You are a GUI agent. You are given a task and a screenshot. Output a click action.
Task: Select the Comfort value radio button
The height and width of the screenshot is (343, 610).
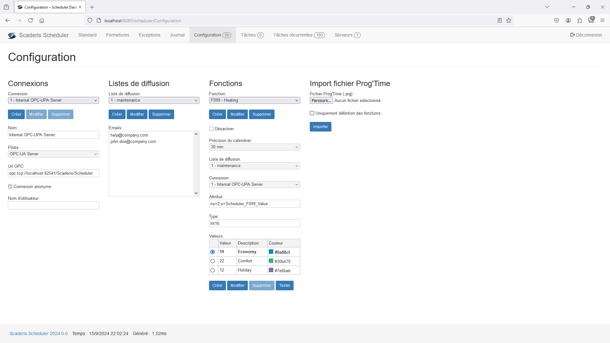click(x=213, y=261)
